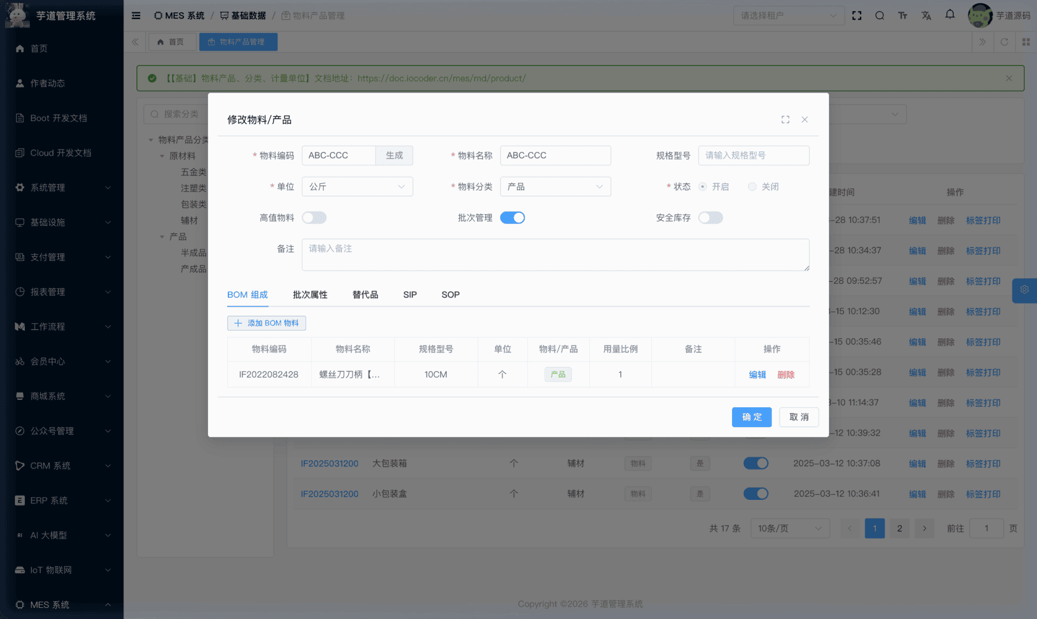Open the language switcher icon
Screen dimensions: 1037x619
click(926, 15)
